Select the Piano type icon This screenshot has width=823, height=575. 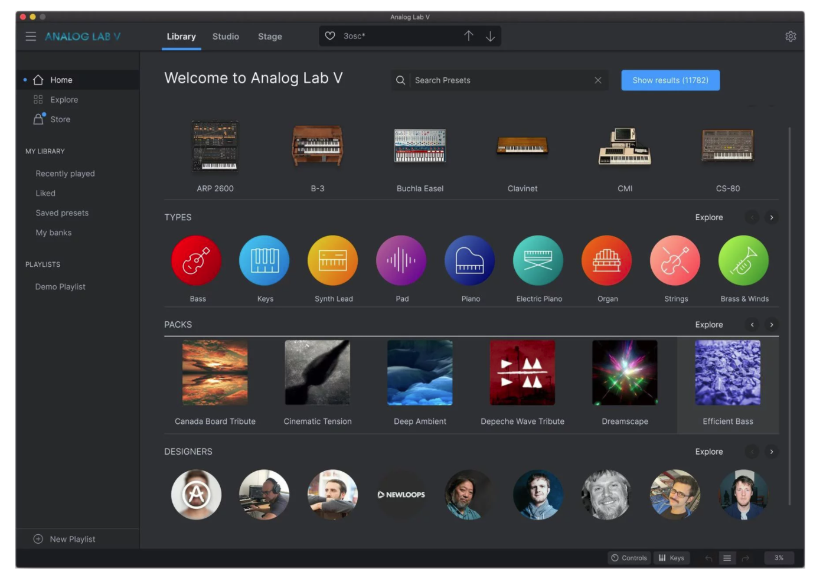point(470,260)
